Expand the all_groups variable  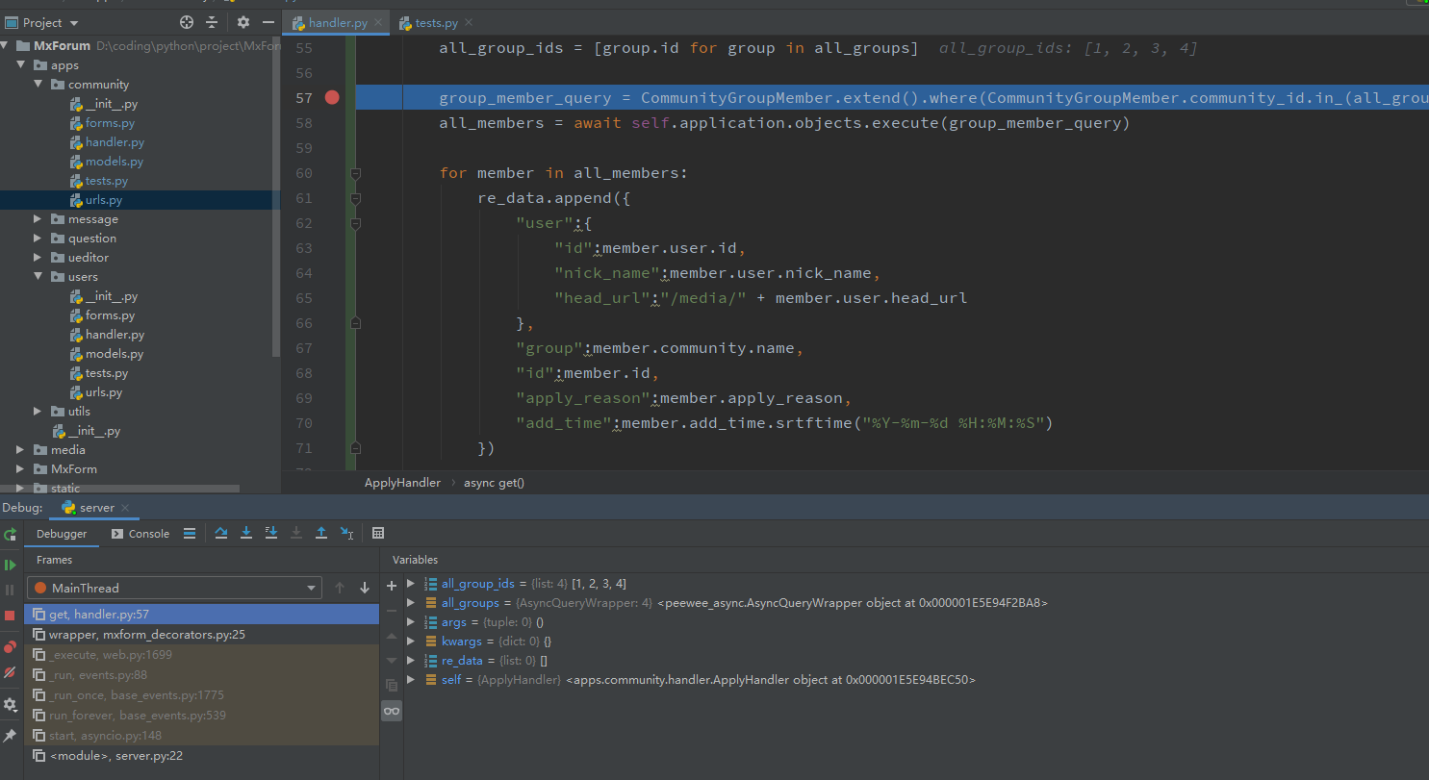pyautogui.click(x=412, y=602)
